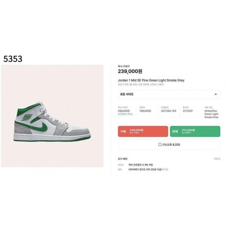
Task: Click the Korean product subtitle line
Action: [x=141, y=85]
